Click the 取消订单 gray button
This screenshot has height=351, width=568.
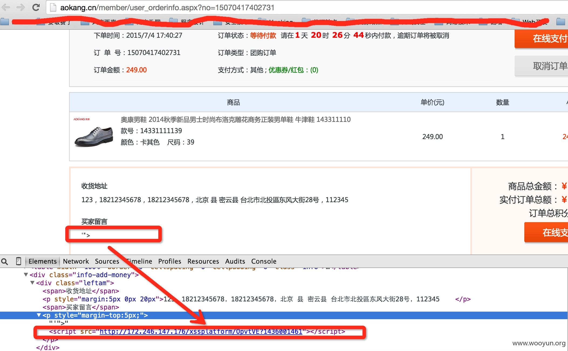click(541, 66)
